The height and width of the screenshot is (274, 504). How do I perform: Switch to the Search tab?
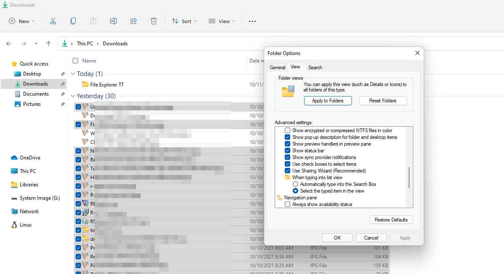pyautogui.click(x=315, y=68)
